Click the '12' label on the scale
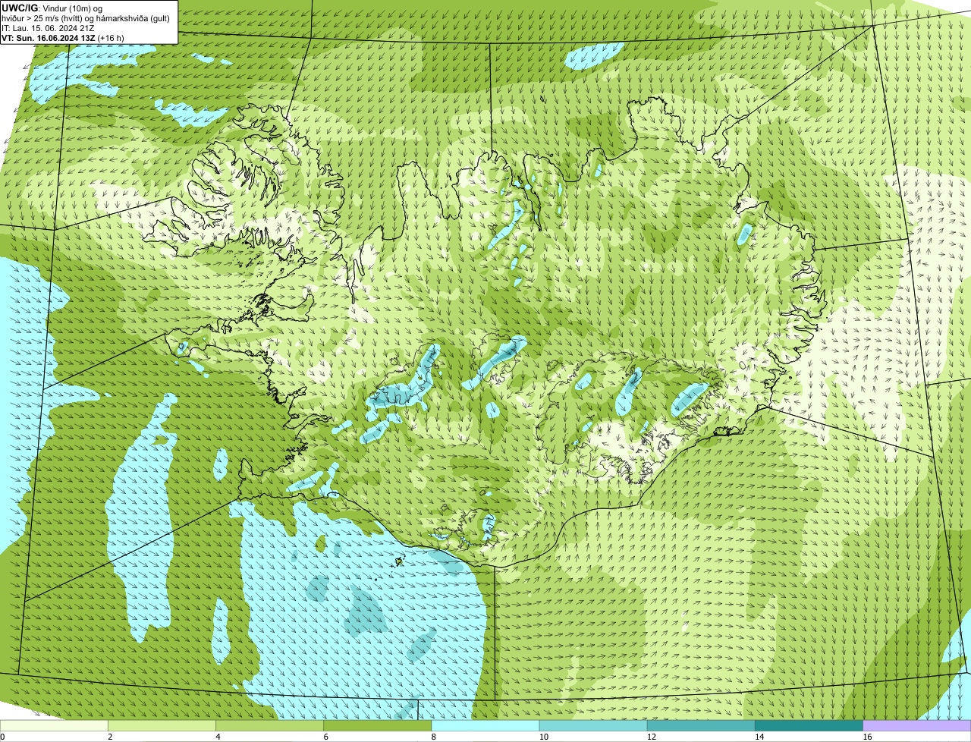Image resolution: width=971 pixels, height=742 pixels. point(652,737)
